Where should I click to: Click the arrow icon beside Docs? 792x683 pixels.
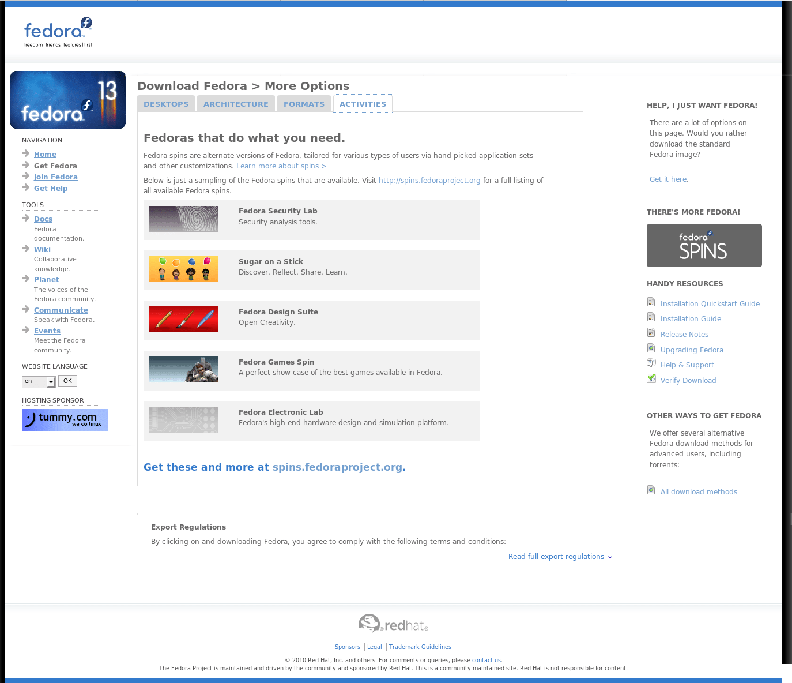[26, 218]
